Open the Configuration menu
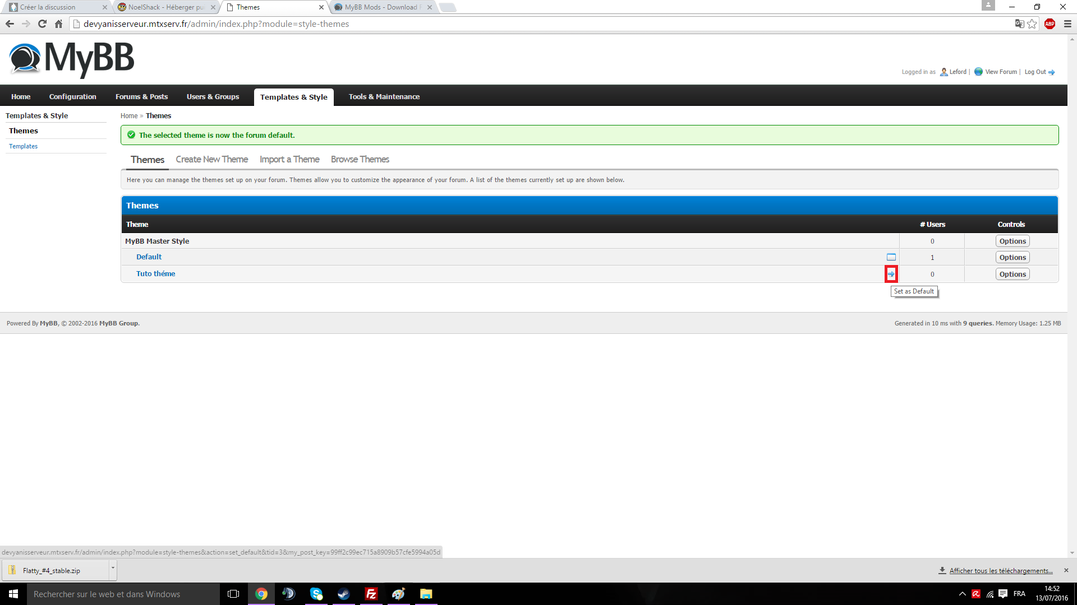1077x605 pixels. 72,97
